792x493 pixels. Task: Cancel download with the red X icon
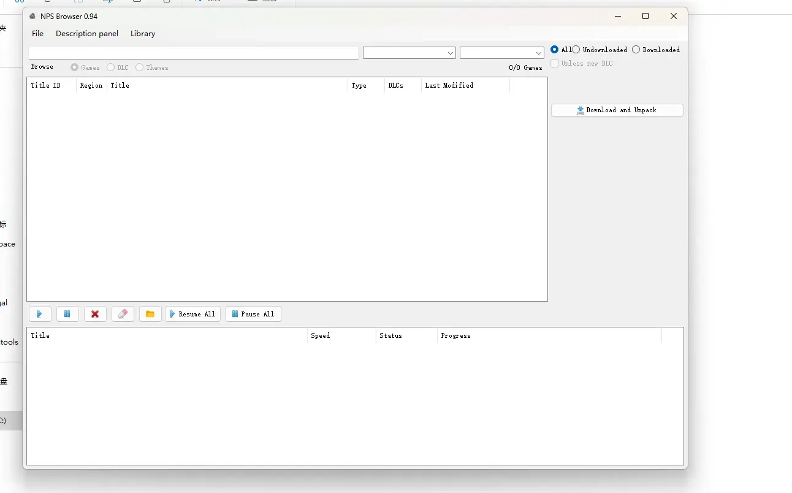[x=95, y=314]
